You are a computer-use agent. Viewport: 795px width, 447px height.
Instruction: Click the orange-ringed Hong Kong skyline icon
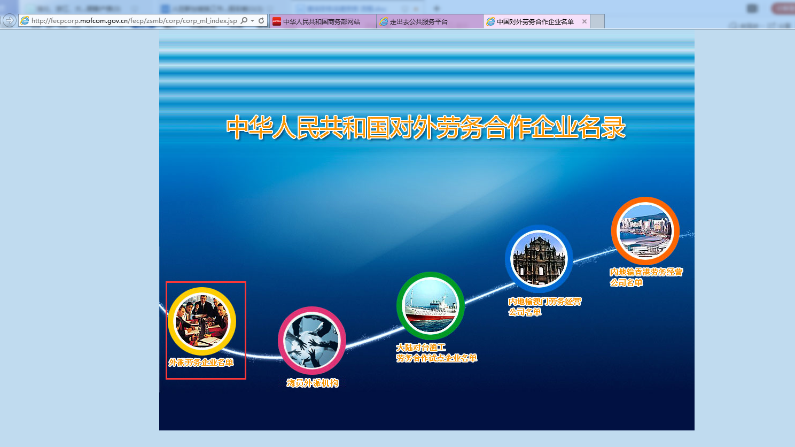point(645,231)
